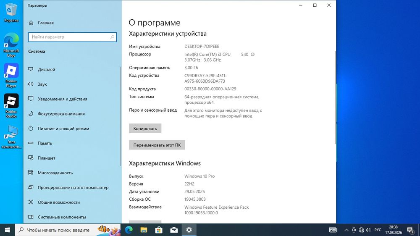Open the Windows Start button
Viewport: 420px width, 236px height.
click(x=7, y=230)
